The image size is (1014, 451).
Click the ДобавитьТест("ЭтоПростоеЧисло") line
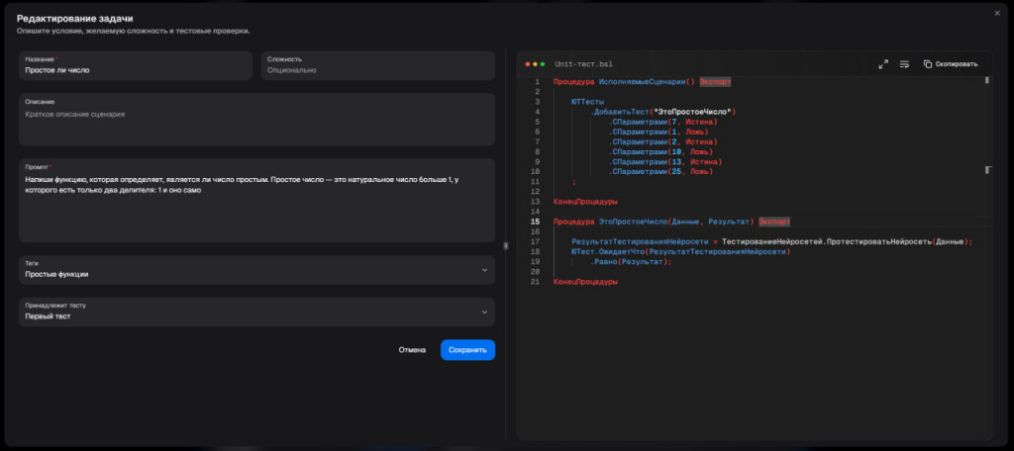(x=662, y=112)
